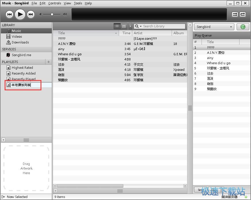Viewport: 251px width, 200px height.
Task: Open the View menu
Action: (67, 3)
